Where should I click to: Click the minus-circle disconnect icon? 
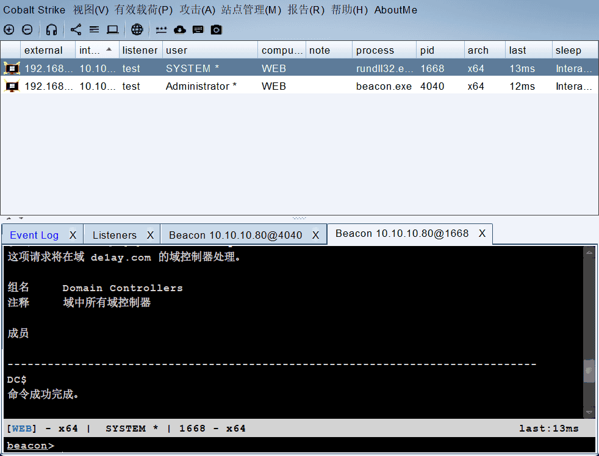tap(27, 29)
